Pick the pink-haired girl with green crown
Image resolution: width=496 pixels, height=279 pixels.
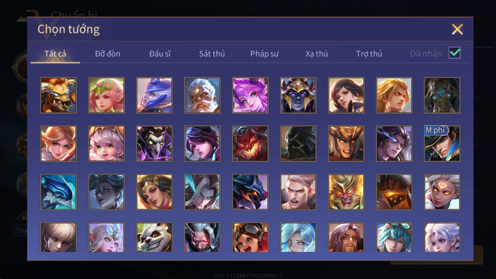tap(107, 95)
